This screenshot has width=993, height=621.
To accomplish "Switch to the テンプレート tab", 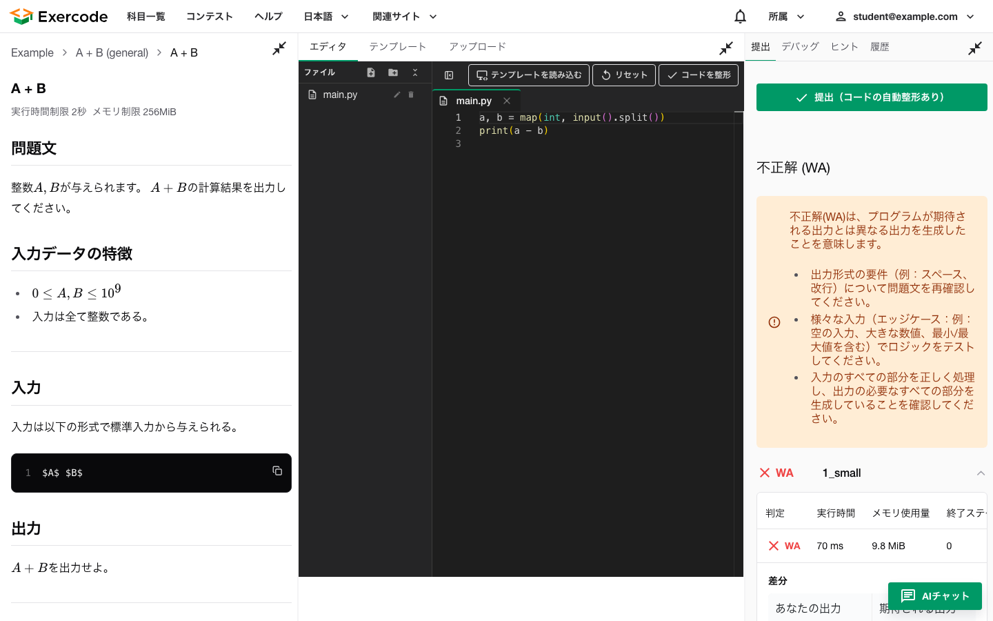I will coord(398,47).
